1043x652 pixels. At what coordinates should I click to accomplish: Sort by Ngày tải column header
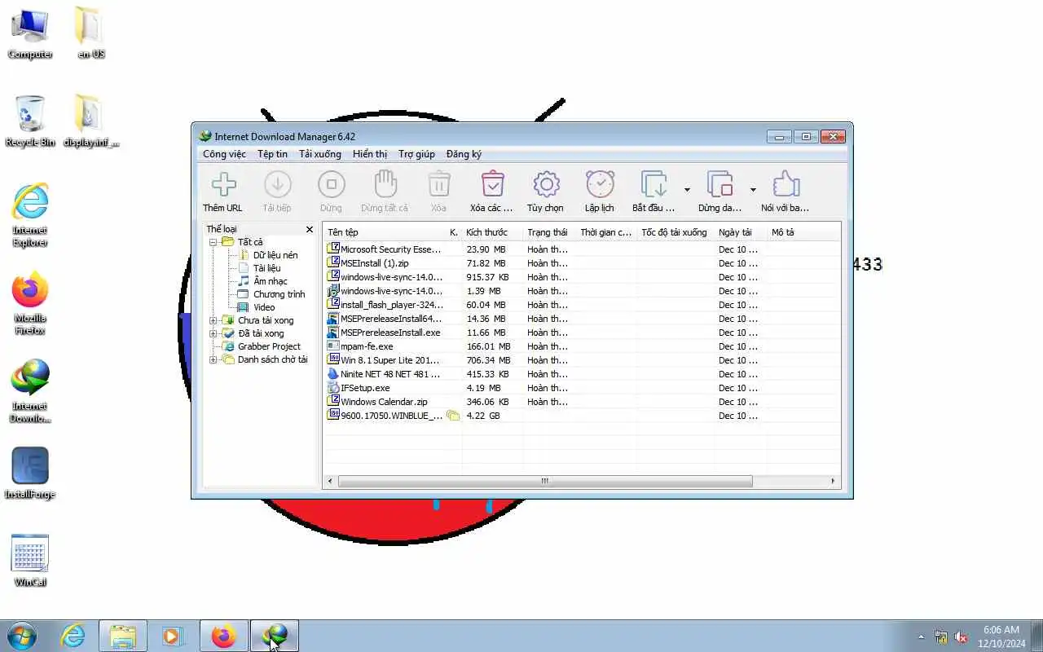(x=741, y=232)
